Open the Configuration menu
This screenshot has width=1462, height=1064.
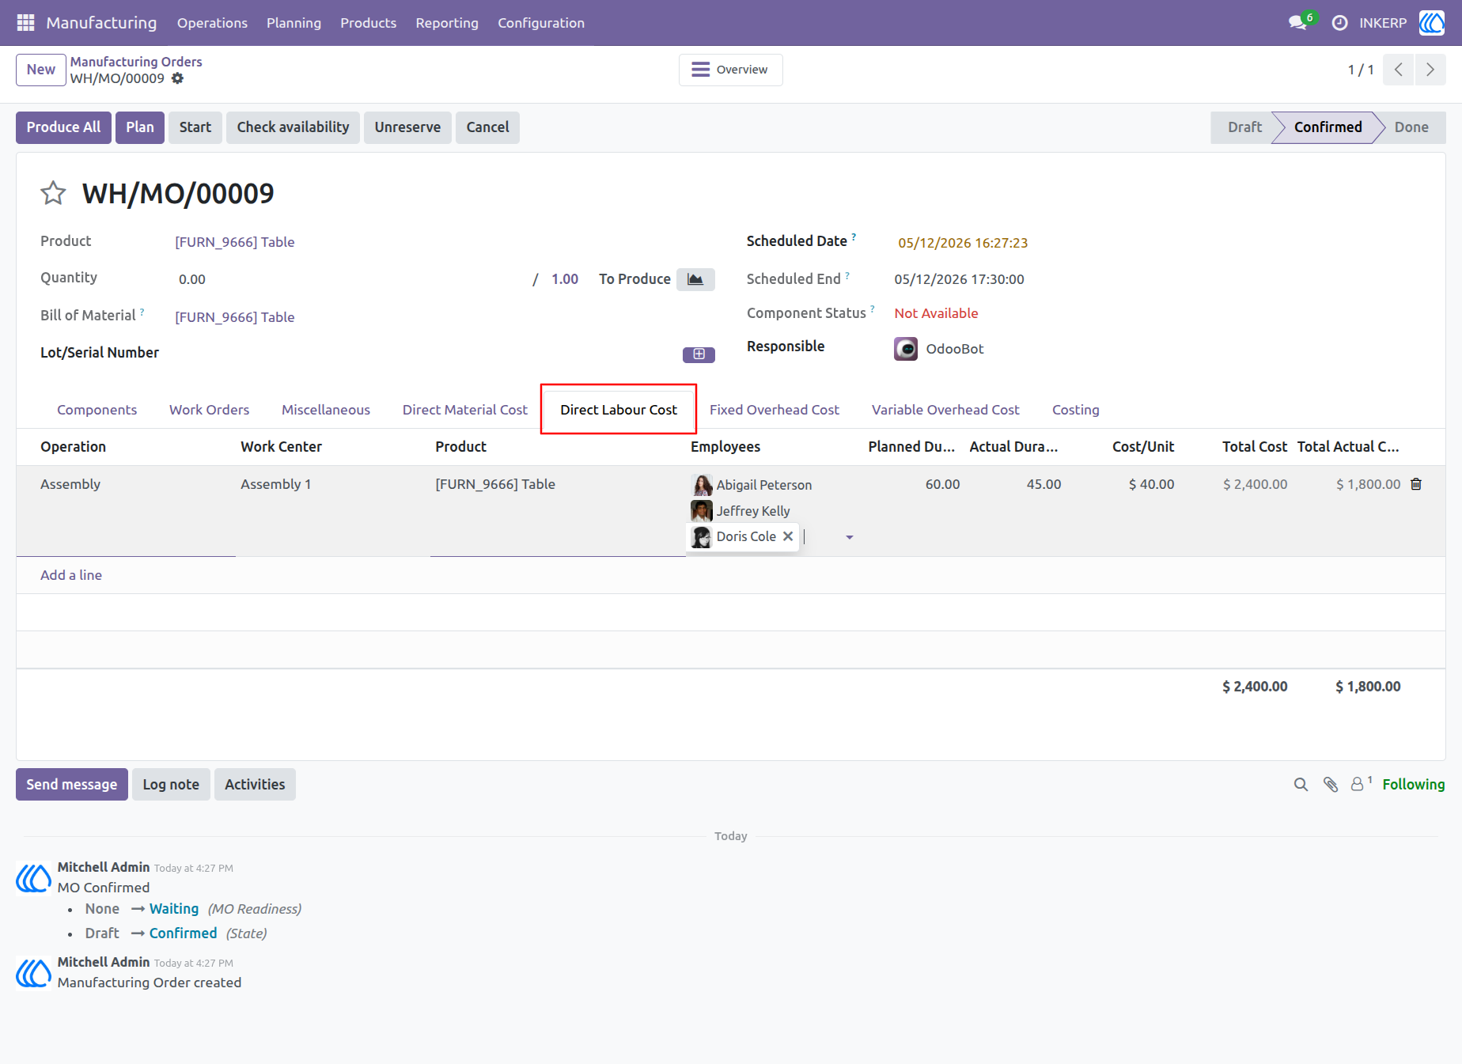541,23
